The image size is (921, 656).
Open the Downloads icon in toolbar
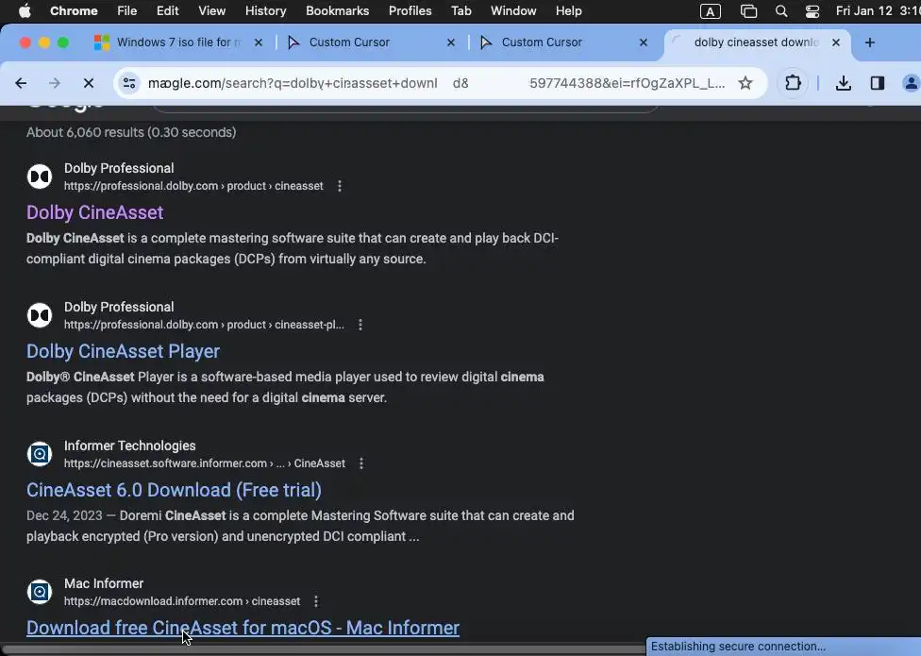click(844, 83)
